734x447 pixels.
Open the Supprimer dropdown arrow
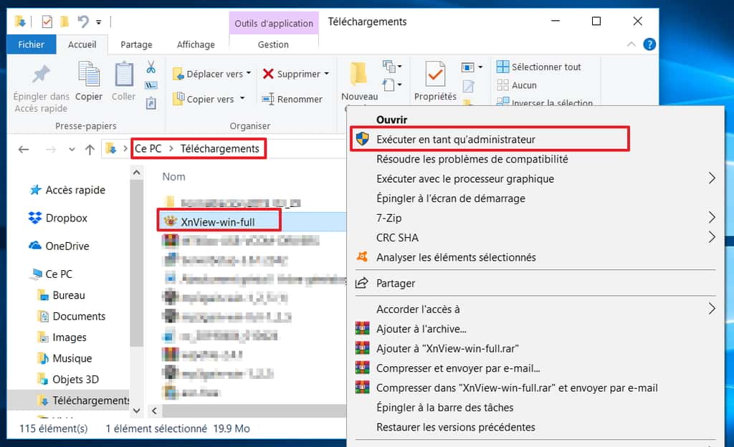click(326, 73)
